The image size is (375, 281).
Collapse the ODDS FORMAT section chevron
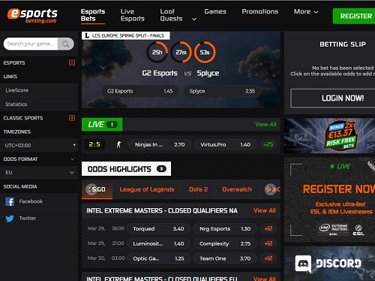coord(72,159)
